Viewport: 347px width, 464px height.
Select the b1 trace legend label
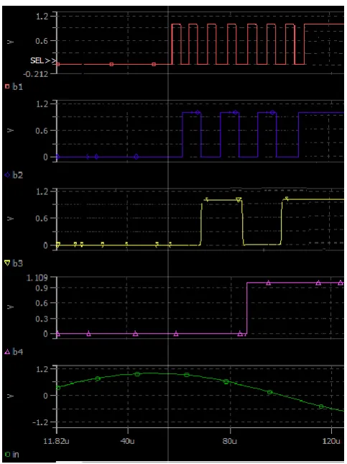[x=18, y=87]
